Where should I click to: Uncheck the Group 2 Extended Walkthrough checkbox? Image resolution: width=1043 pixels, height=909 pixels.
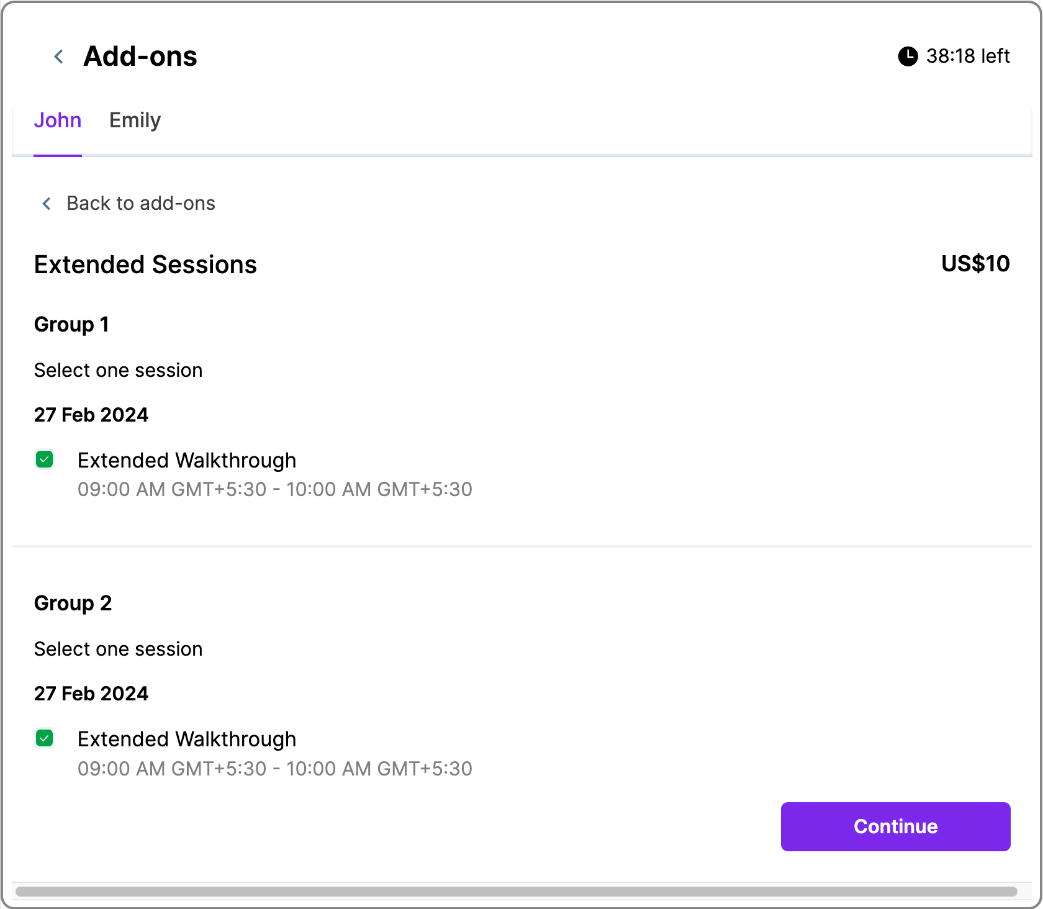pos(45,738)
